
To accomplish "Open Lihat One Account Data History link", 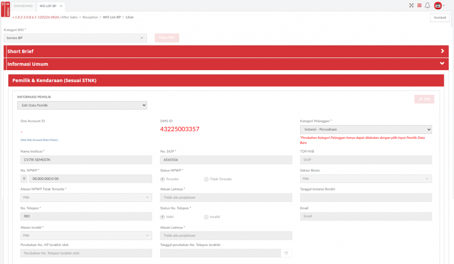I will pos(39,140).
